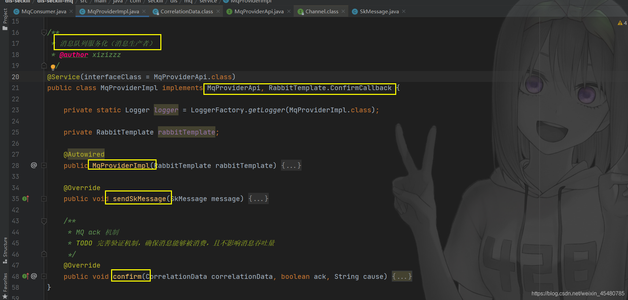
Task: Click the warning indicator showing 4 problems
Action: [x=622, y=23]
